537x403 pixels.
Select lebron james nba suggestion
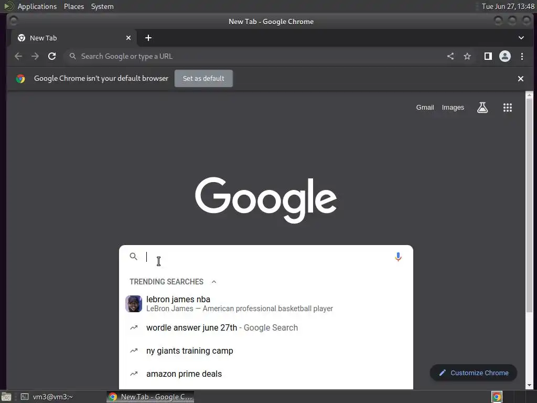click(x=266, y=304)
